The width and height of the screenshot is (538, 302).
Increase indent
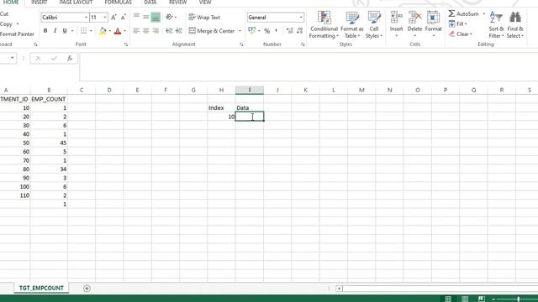179,31
